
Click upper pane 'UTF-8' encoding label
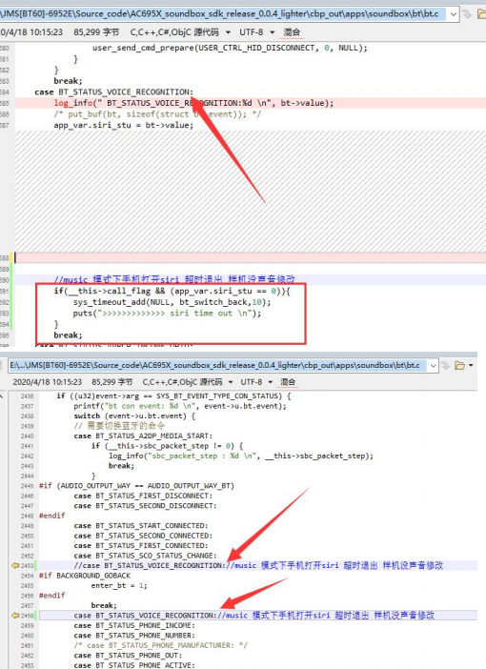252,32
